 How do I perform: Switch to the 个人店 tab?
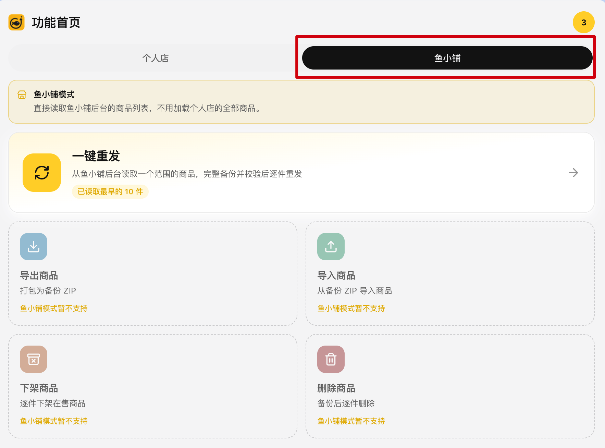coord(155,58)
